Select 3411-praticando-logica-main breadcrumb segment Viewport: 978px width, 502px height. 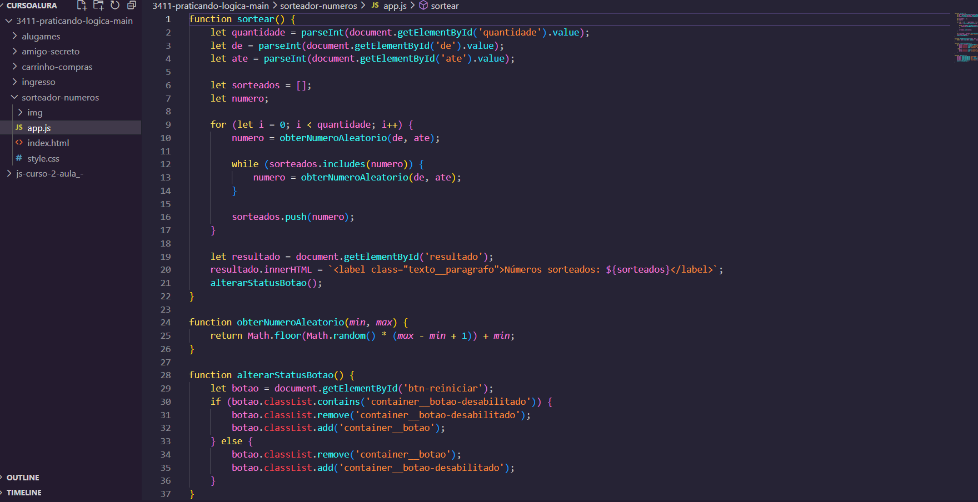[211, 6]
